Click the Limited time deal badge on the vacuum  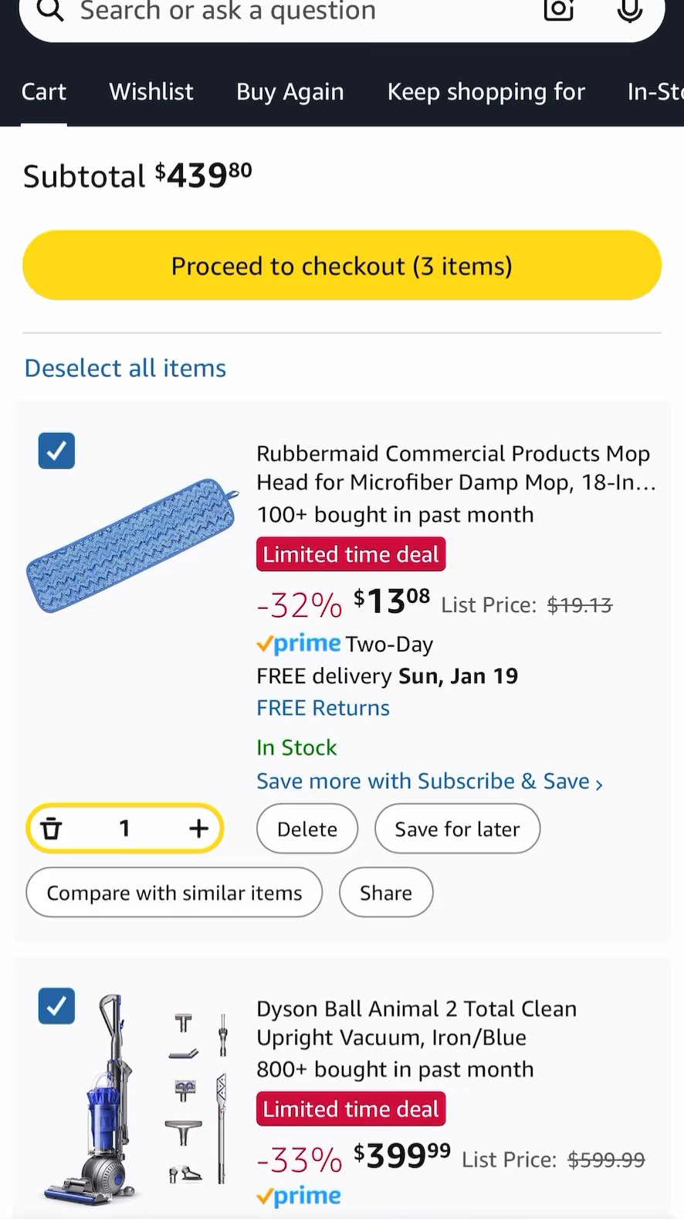click(350, 1108)
